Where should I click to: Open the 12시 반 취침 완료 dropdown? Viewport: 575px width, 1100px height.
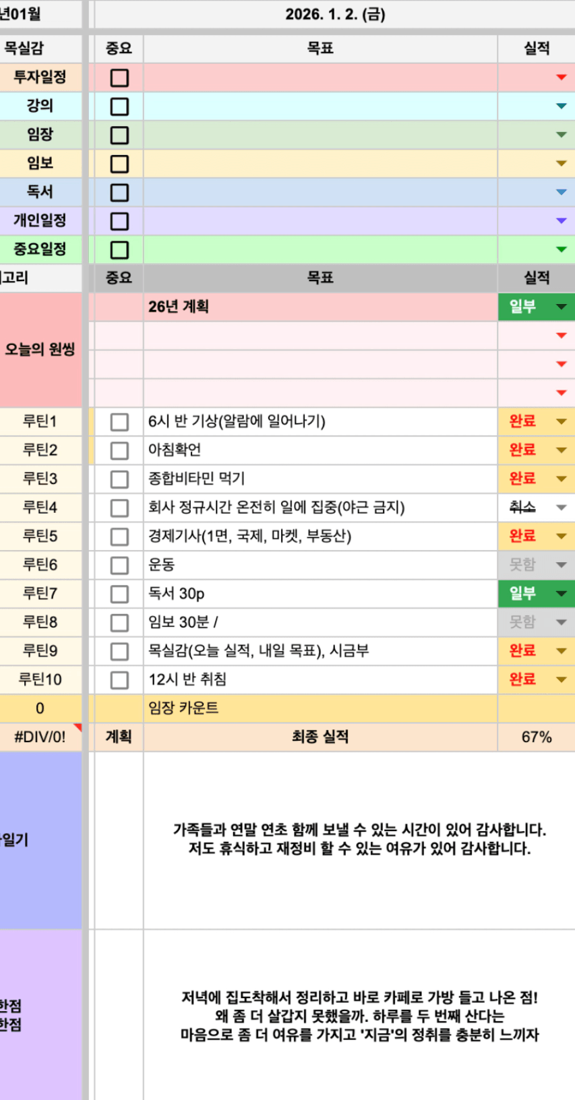561,679
